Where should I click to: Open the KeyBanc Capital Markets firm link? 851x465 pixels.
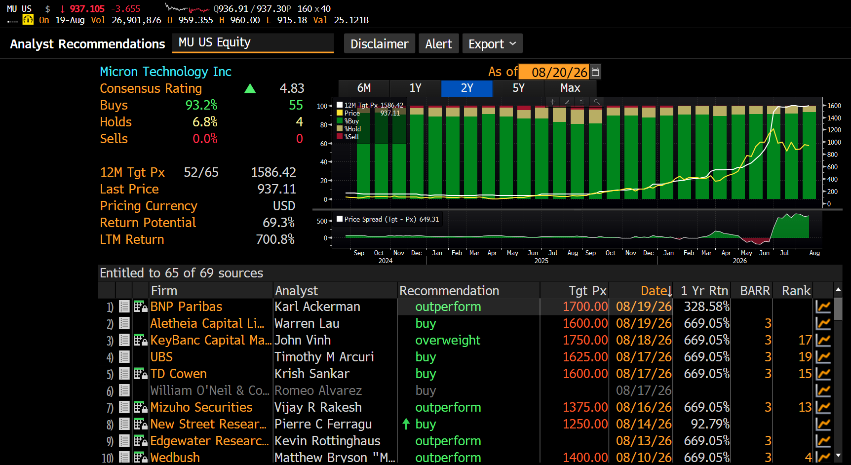[211, 340]
